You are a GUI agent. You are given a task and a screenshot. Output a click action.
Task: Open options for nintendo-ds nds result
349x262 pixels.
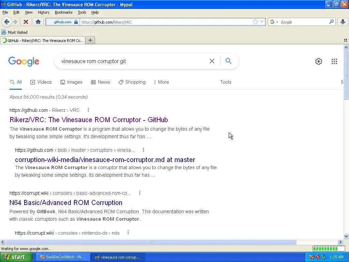(128, 233)
